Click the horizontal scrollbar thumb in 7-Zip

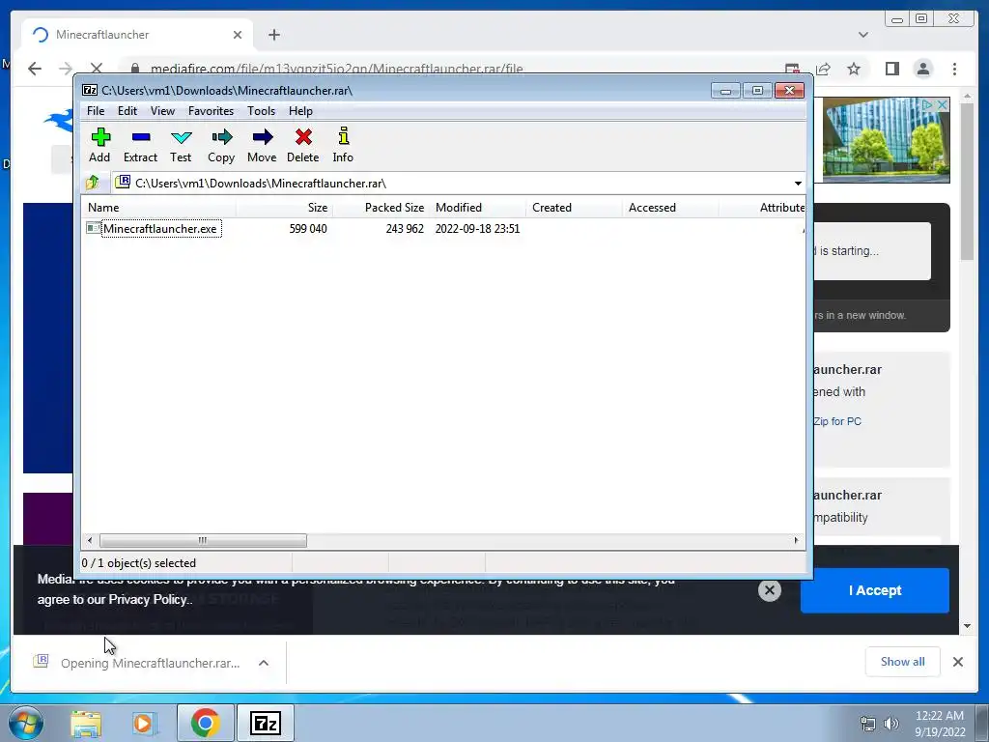pyautogui.click(x=203, y=541)
